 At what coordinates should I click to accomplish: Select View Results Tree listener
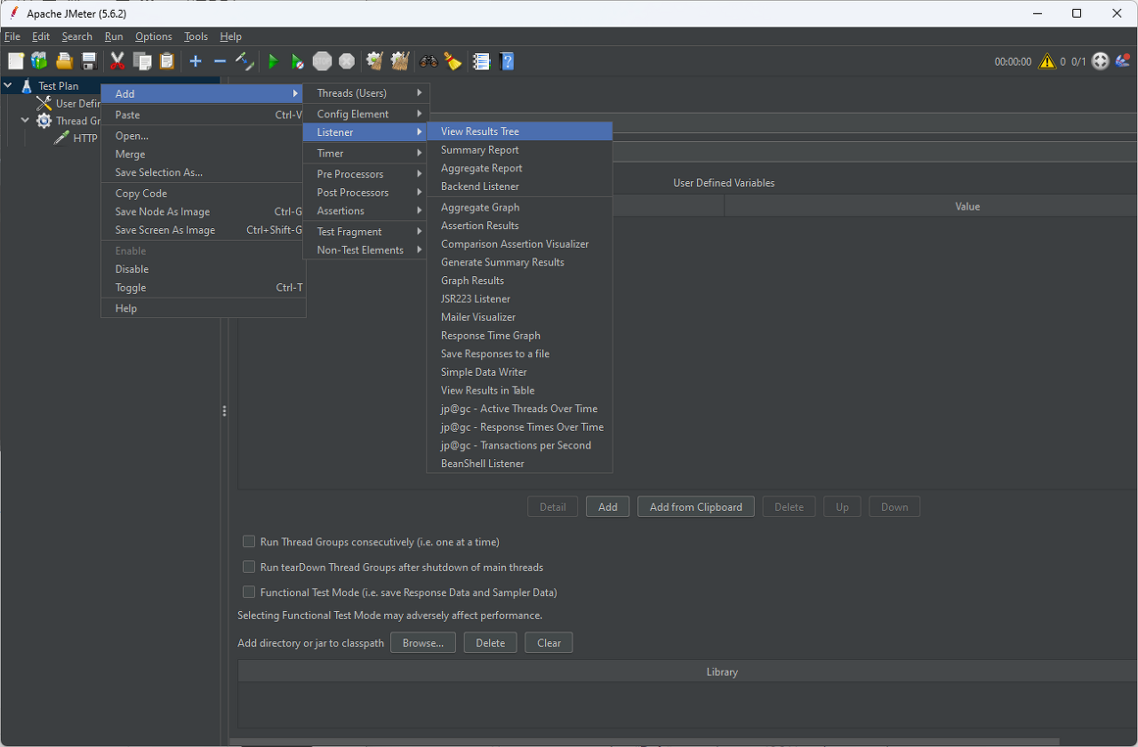(x=519, y=131)
